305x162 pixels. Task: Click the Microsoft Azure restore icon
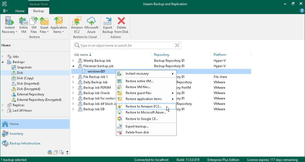[x=91, y=24]
